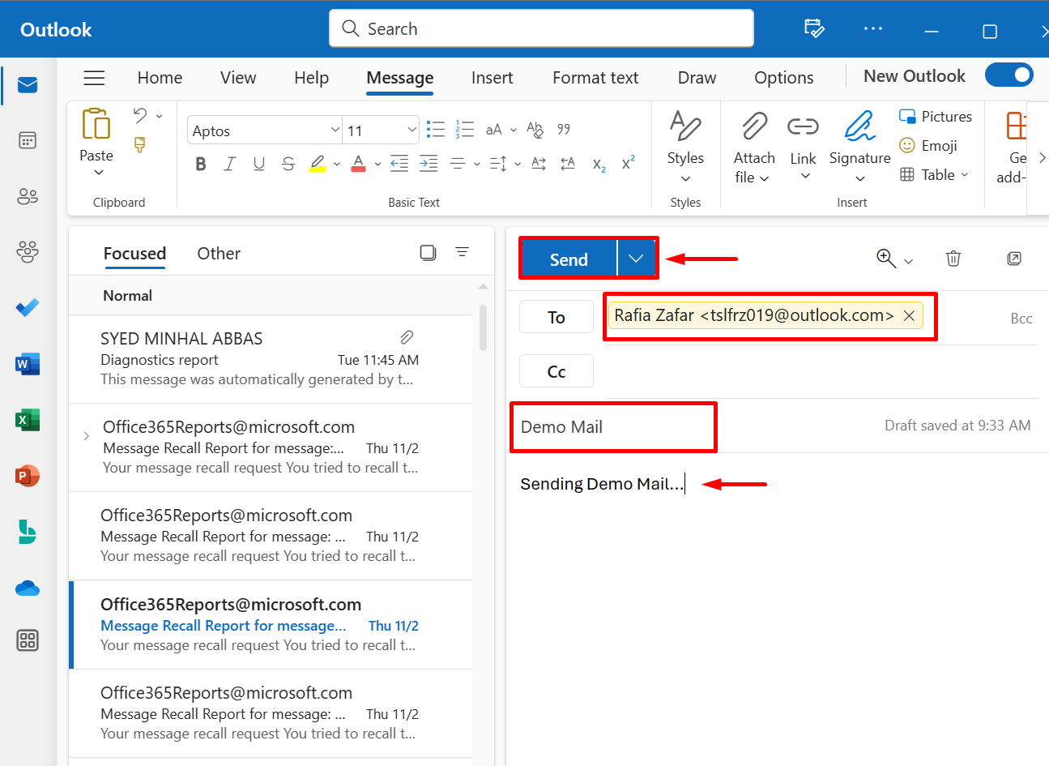The width and height of the screenshot is (1049, 766).
Task: Click the blue Send button
Action: [x=569, y=259]
